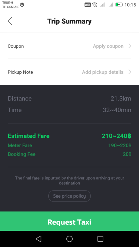Tap the Pickup Note label
Screen dimensions: 139x247
20,72
